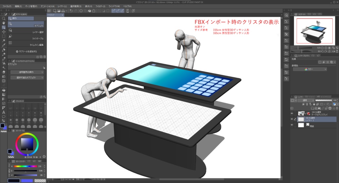Screen dimensions: 339x183
Task: Click the Undo arrow in the toolbar
Action: [x=71, y=11]
